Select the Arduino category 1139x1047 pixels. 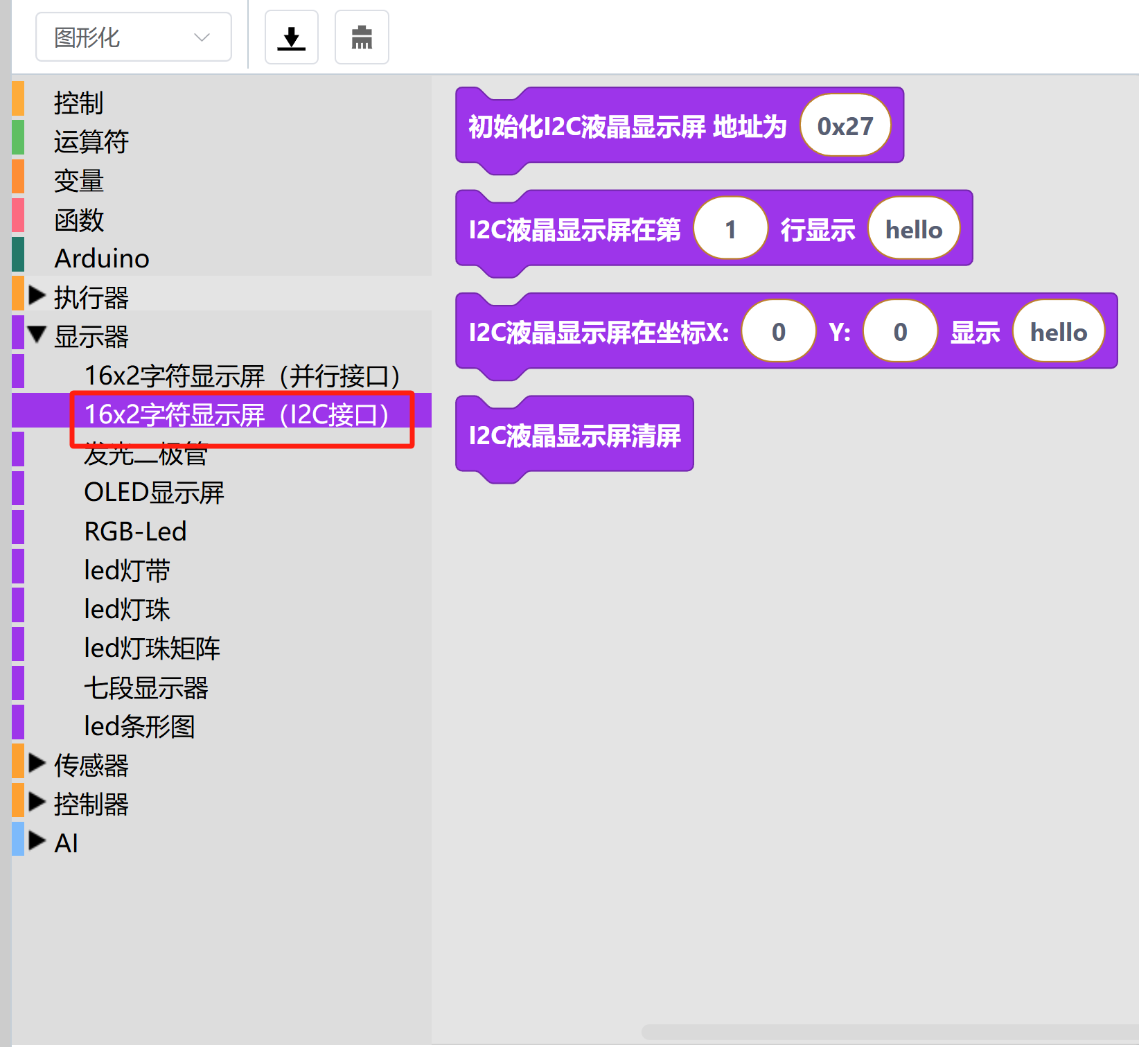[x=102, y=258]
